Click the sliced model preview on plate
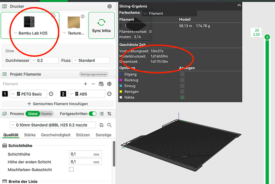 181,146
